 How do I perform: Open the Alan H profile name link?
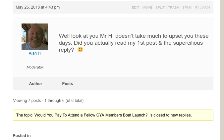tap(35, 53)
